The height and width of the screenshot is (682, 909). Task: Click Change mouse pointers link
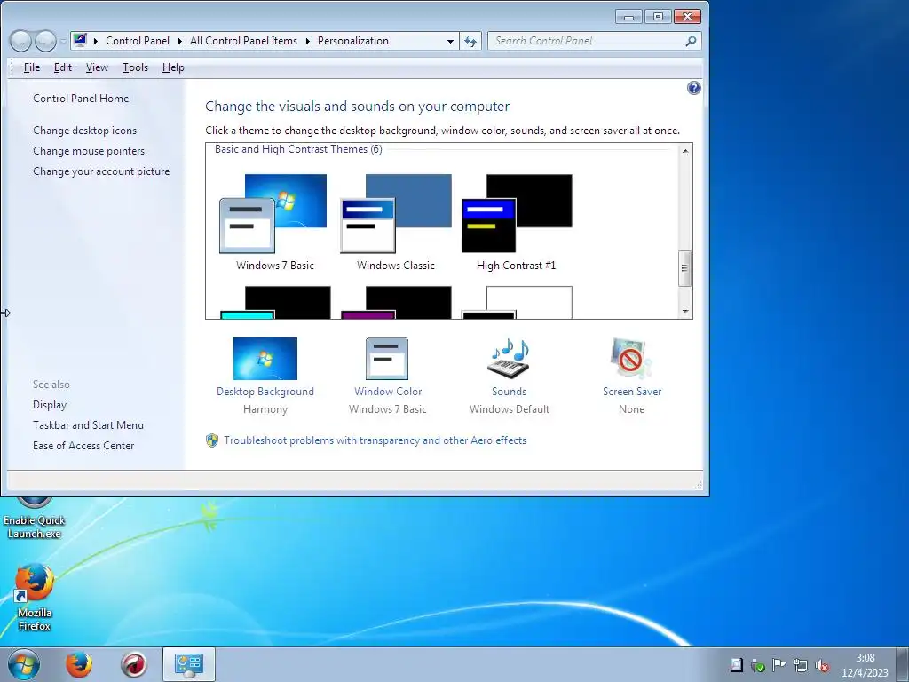[89, 151]
